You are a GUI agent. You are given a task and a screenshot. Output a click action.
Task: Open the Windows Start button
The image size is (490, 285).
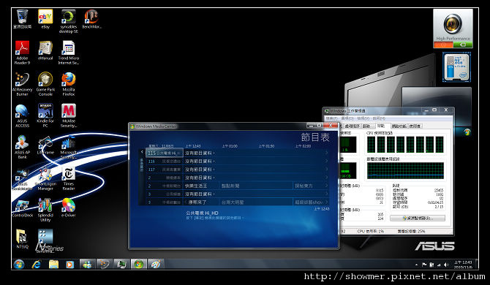pos(19,265)
